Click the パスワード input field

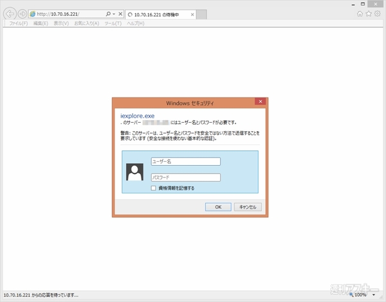point(186,177)
